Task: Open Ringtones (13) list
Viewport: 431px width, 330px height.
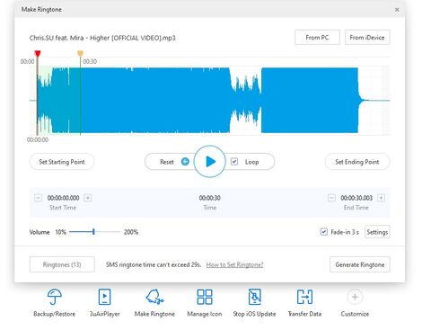Action: tap(62, 264)
